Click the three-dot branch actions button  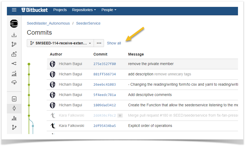pyautogui.click(x=99, y=43)
